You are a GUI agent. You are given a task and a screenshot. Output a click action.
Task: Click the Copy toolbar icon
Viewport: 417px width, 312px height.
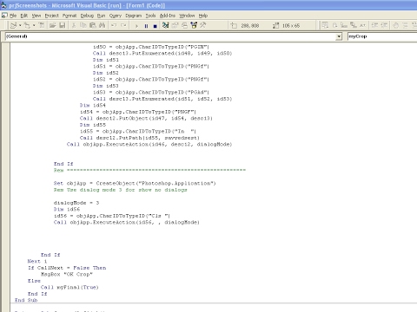click(83, 25)
